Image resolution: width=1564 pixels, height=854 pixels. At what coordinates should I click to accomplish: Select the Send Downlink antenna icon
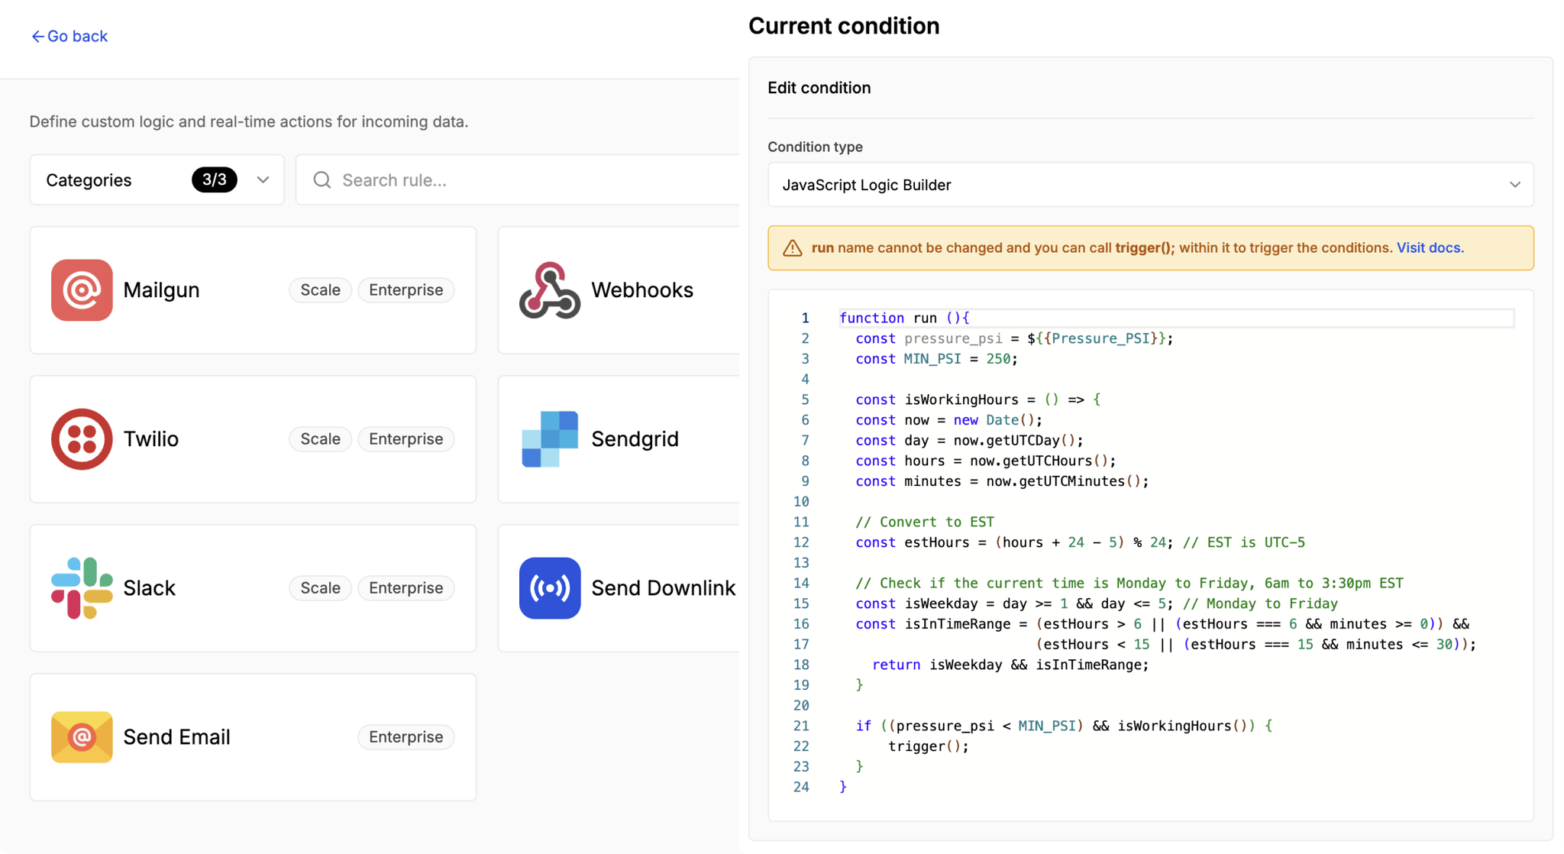click(x=550, y=588)
